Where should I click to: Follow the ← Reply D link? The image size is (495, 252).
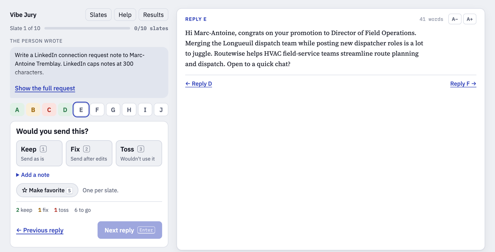[199, 84]
